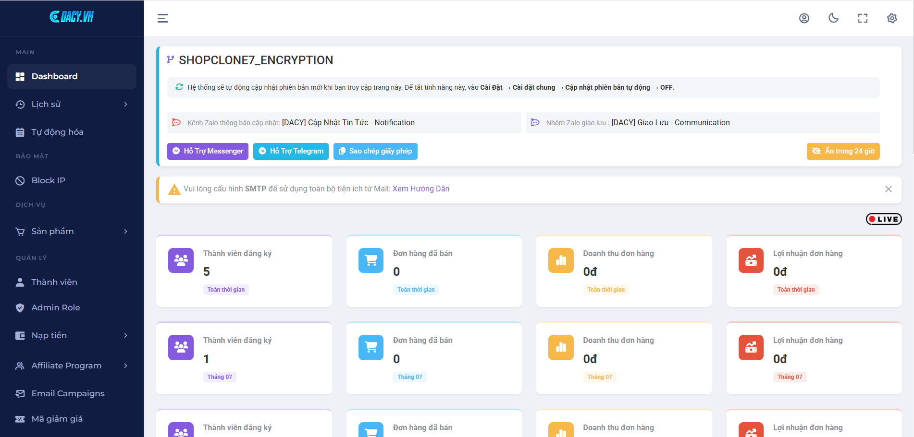914x437 pixels.
Task: Open the Block IP menu item
Action: click(48, 180)
